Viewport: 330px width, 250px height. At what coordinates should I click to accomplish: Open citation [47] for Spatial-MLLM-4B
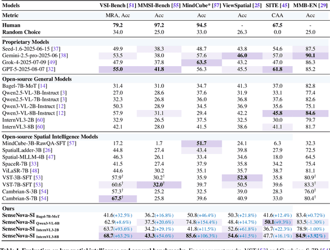[x=51, y=157]
